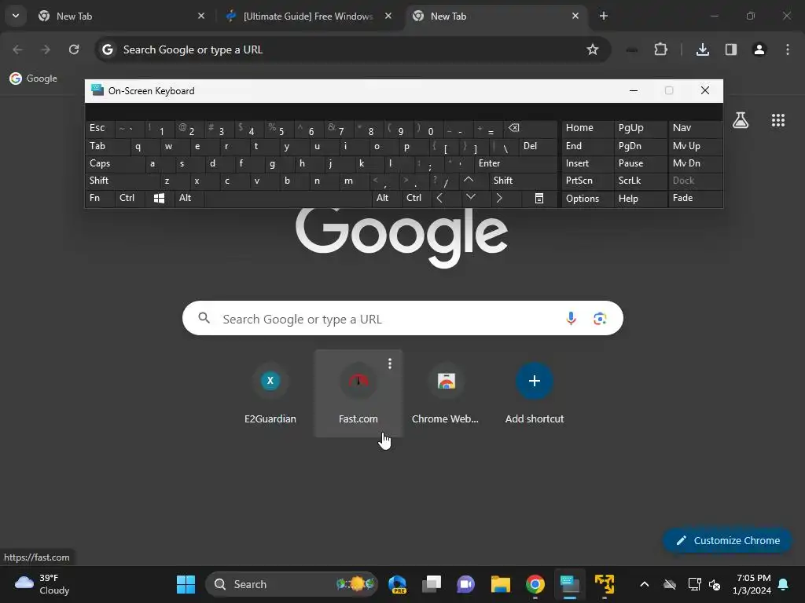Image resolution: width=805 pixels, height=603 pixels.
Task: Show hidden icons in the system tray
Action: 645,584
